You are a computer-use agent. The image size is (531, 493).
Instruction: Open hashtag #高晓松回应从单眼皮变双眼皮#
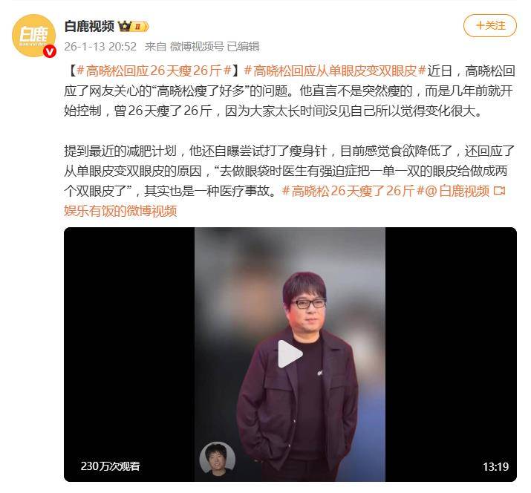[335, 71]
